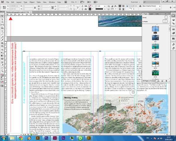The height and width of the screenshot is (141, 176).
Task: Select the Line tool
Action: [2, 34]
